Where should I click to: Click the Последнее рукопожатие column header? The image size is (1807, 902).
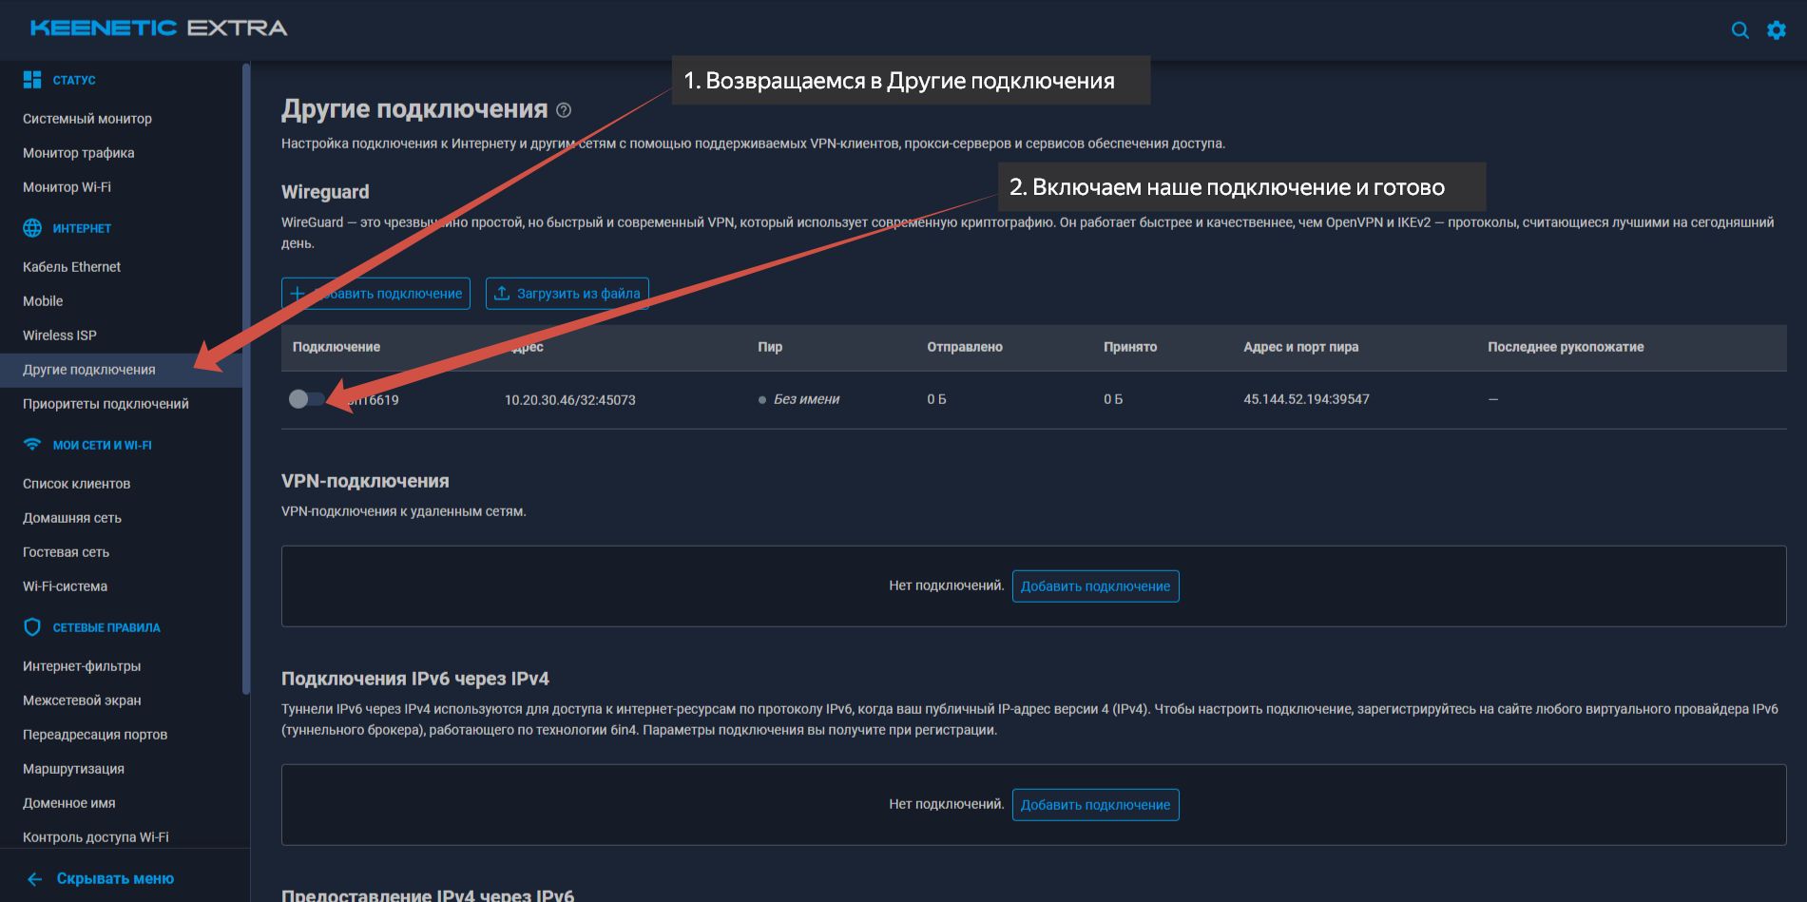(x=1566, y=347)
